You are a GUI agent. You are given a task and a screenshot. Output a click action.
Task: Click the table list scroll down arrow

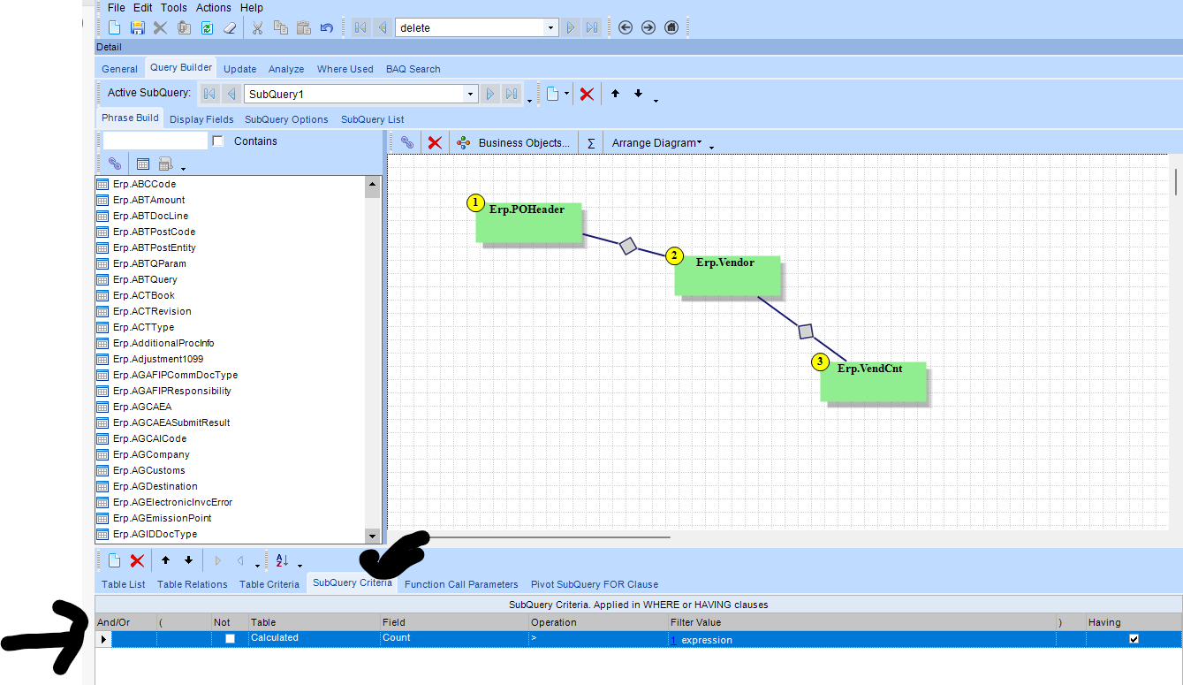click(x=372, y=536)
